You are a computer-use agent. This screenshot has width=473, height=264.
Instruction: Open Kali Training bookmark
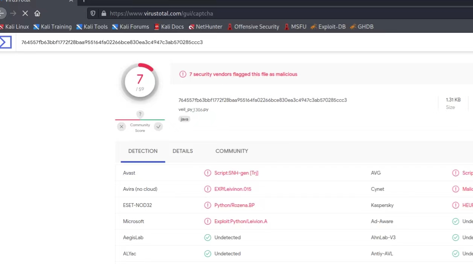click(x=52, y=27)
